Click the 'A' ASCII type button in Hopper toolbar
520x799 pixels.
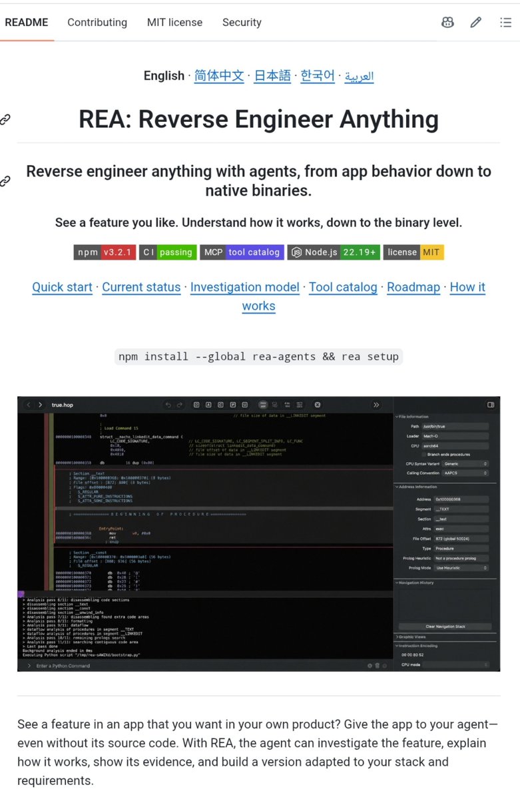click(x=208, y=405)
